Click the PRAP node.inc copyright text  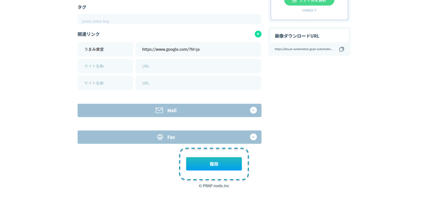coord(214,186)
